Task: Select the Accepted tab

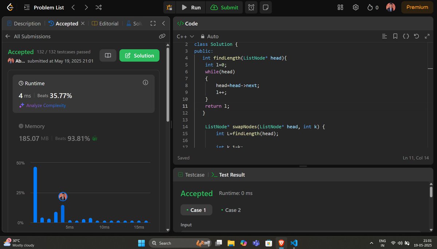Action: 63,23
